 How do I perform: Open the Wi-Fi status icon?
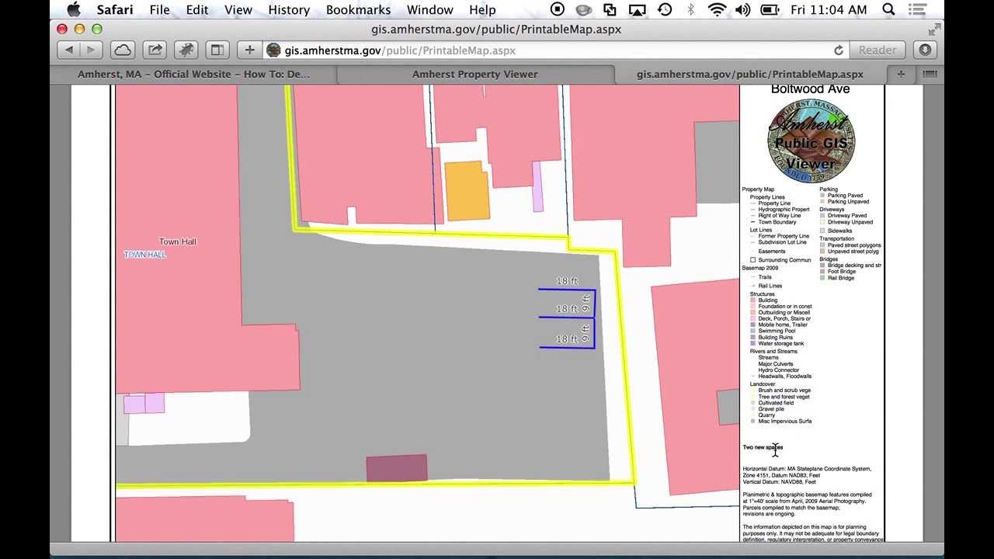(x=717, y=9)
